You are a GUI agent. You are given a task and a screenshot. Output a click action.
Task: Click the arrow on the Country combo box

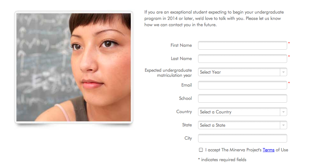(x=284, y=112)
